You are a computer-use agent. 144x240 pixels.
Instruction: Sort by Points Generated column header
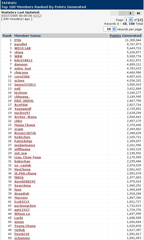point(125,36)
